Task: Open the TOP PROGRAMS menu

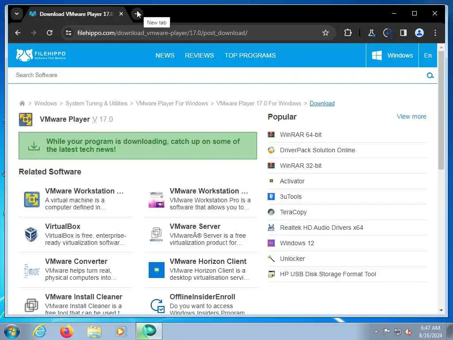Action: click(x=250, y=55)
